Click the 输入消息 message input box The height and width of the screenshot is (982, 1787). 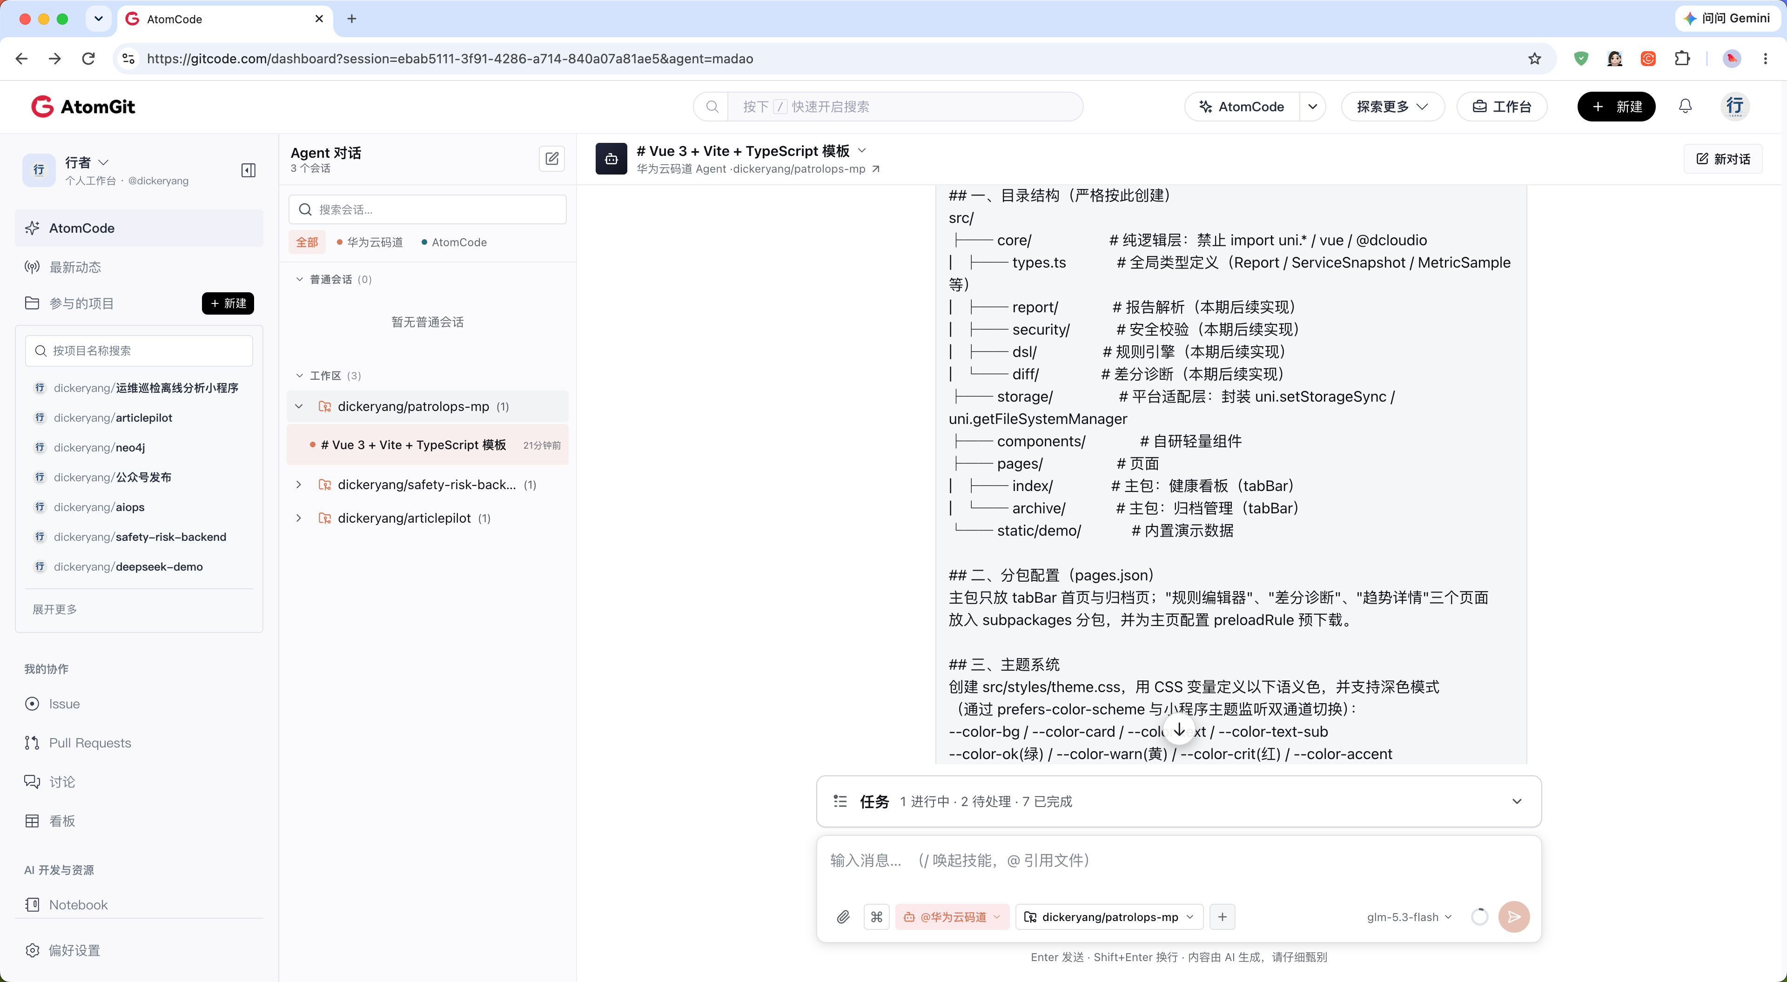(x=1179, y=861)
